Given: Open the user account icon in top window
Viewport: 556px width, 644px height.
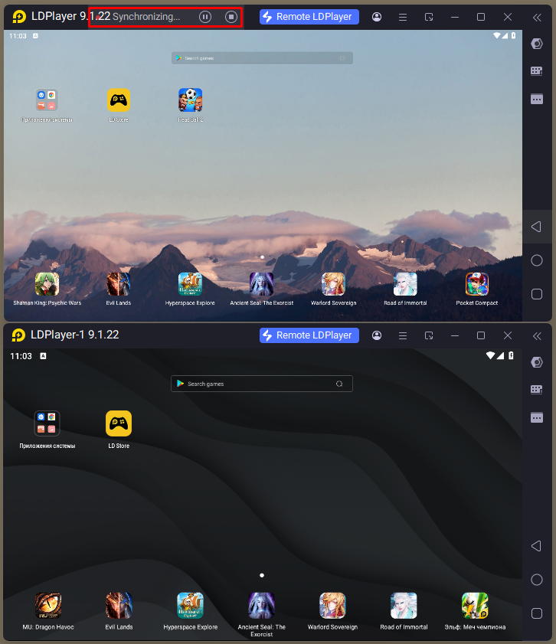Looking at the screenshot, I should pyautogui.click(x=377, y=17).
